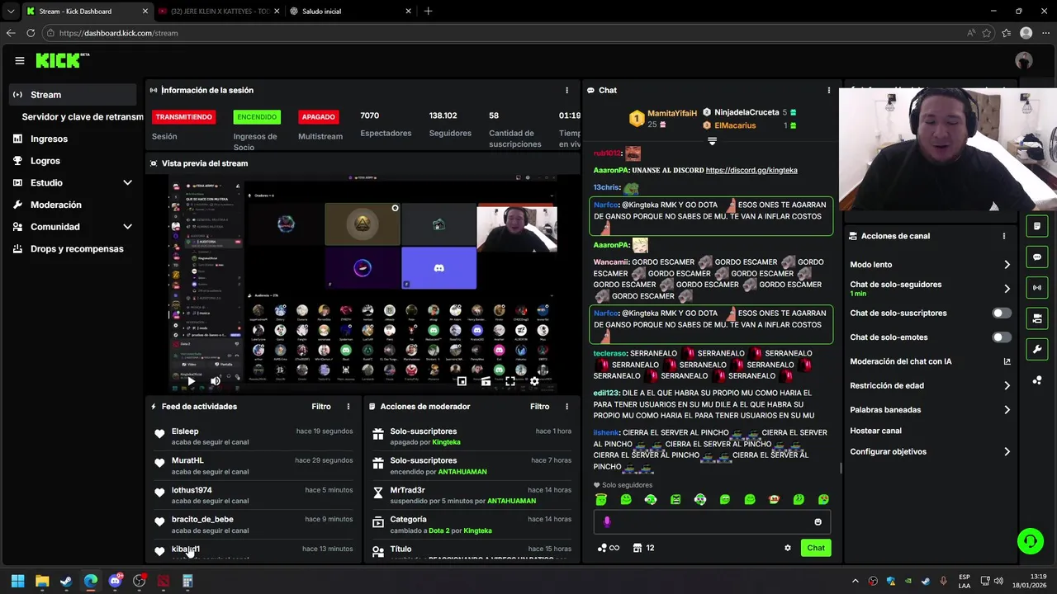
Task: Open the shop icon showing 12
Action: coord(643,548)
